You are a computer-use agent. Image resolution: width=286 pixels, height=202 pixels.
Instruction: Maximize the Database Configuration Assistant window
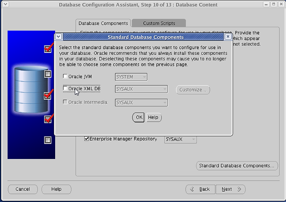click(x=274, y=4)
